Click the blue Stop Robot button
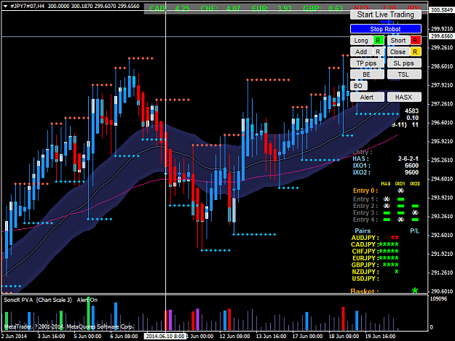Image resolution: width=455 pixels, height=341 pixels. point(385,29)
